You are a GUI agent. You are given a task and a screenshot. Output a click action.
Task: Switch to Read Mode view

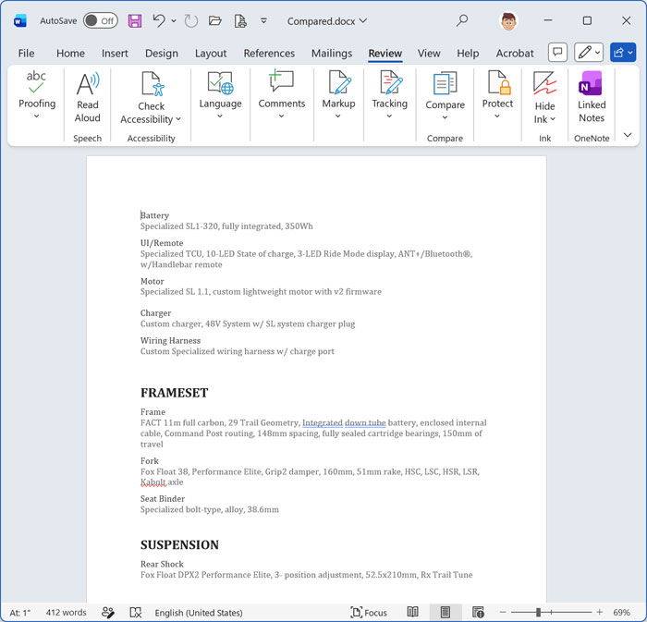(412, 612)
